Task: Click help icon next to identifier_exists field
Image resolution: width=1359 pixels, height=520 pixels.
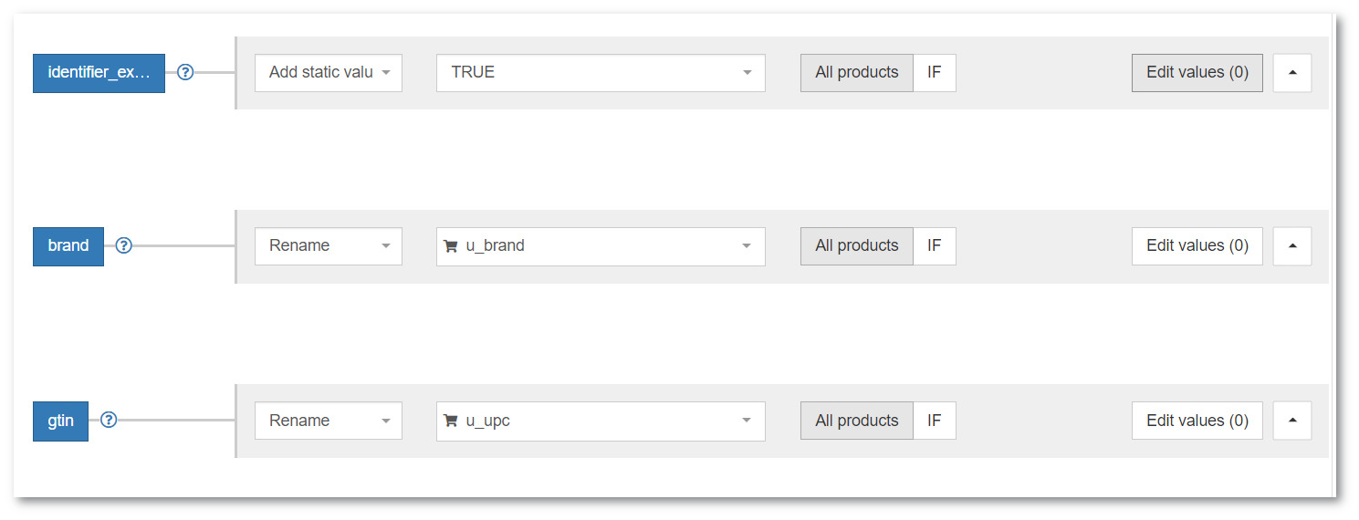Action: (185, 73)
